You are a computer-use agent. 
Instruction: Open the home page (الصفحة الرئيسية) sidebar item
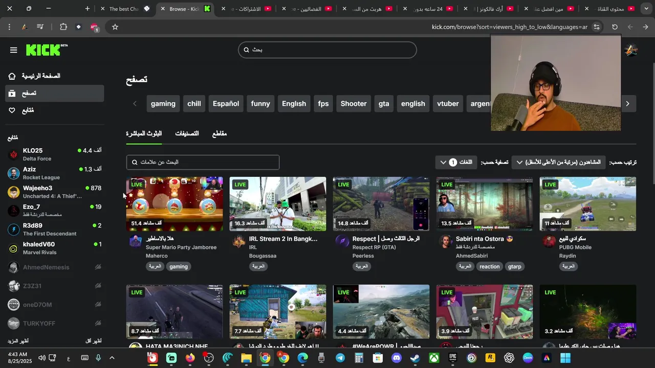(x=55, y=76)
